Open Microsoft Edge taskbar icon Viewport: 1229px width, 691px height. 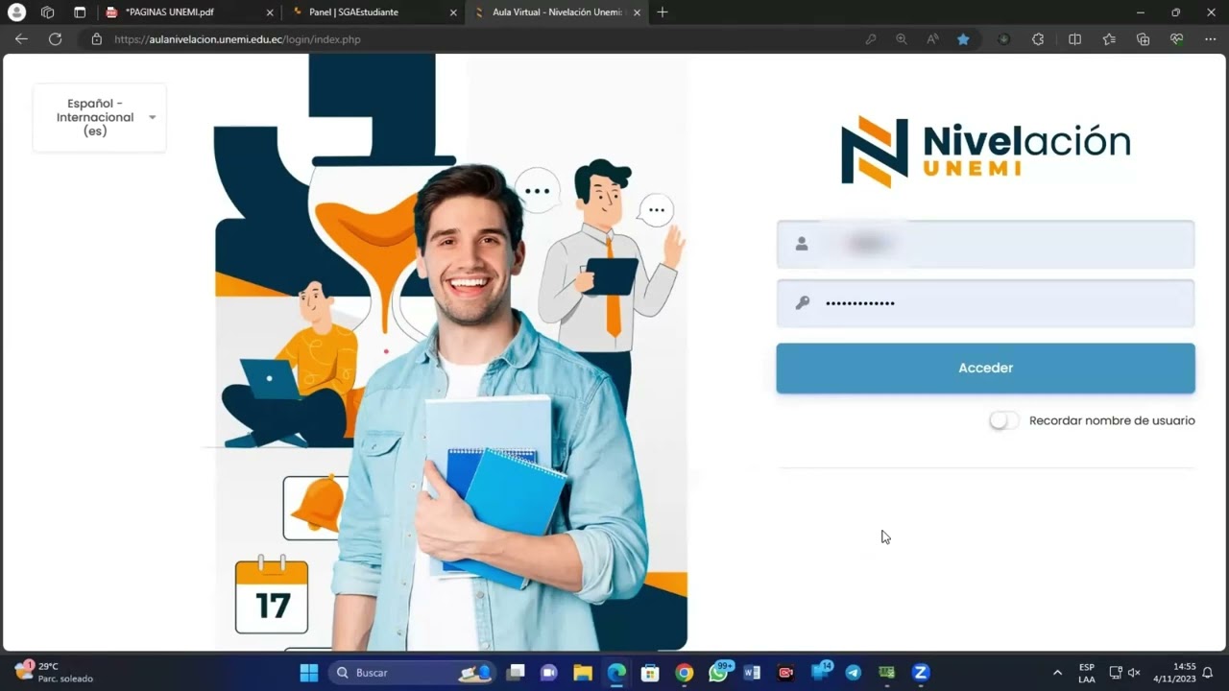(616, 673)
